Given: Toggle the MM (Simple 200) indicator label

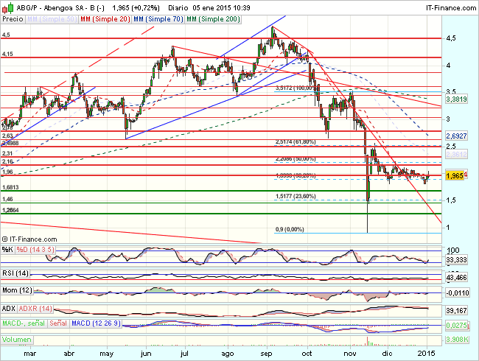Looking at the screenshot, I should tap(213, 19).
